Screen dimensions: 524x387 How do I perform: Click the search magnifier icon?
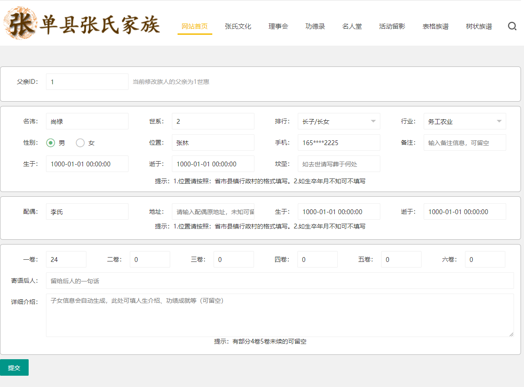click(x=512, y=26)
